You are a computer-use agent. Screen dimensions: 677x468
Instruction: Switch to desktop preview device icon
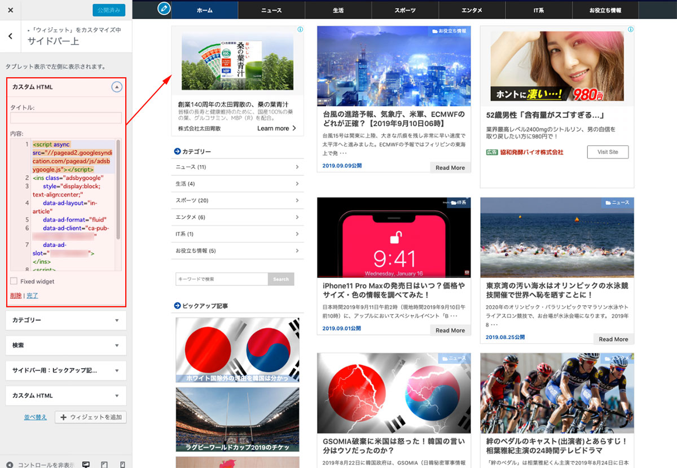[x=86, y=465]
